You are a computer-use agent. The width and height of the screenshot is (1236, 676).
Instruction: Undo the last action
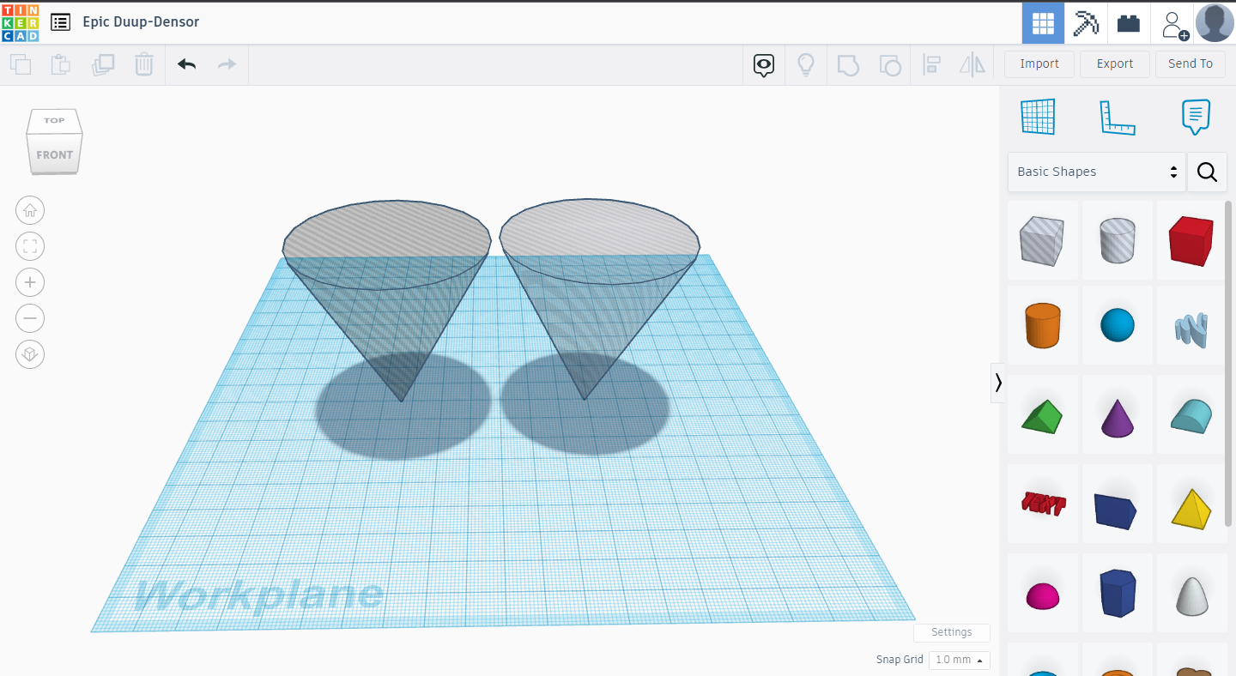point(187,64)
